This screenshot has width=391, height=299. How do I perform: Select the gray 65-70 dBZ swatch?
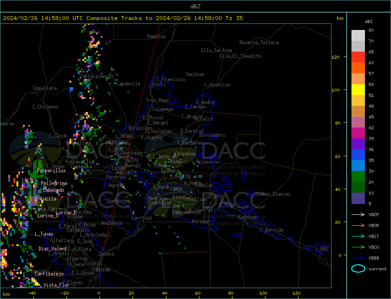tap(358, 46)
